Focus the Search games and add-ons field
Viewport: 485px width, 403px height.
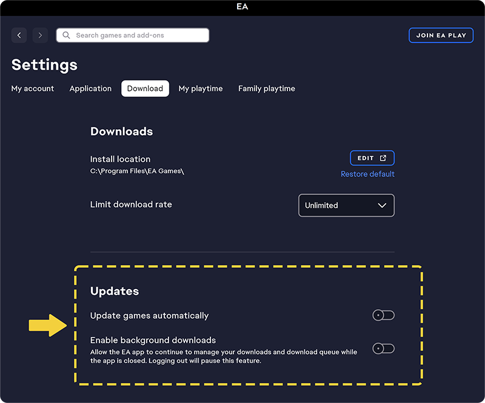pyautogui.click(x=133, y=35)
